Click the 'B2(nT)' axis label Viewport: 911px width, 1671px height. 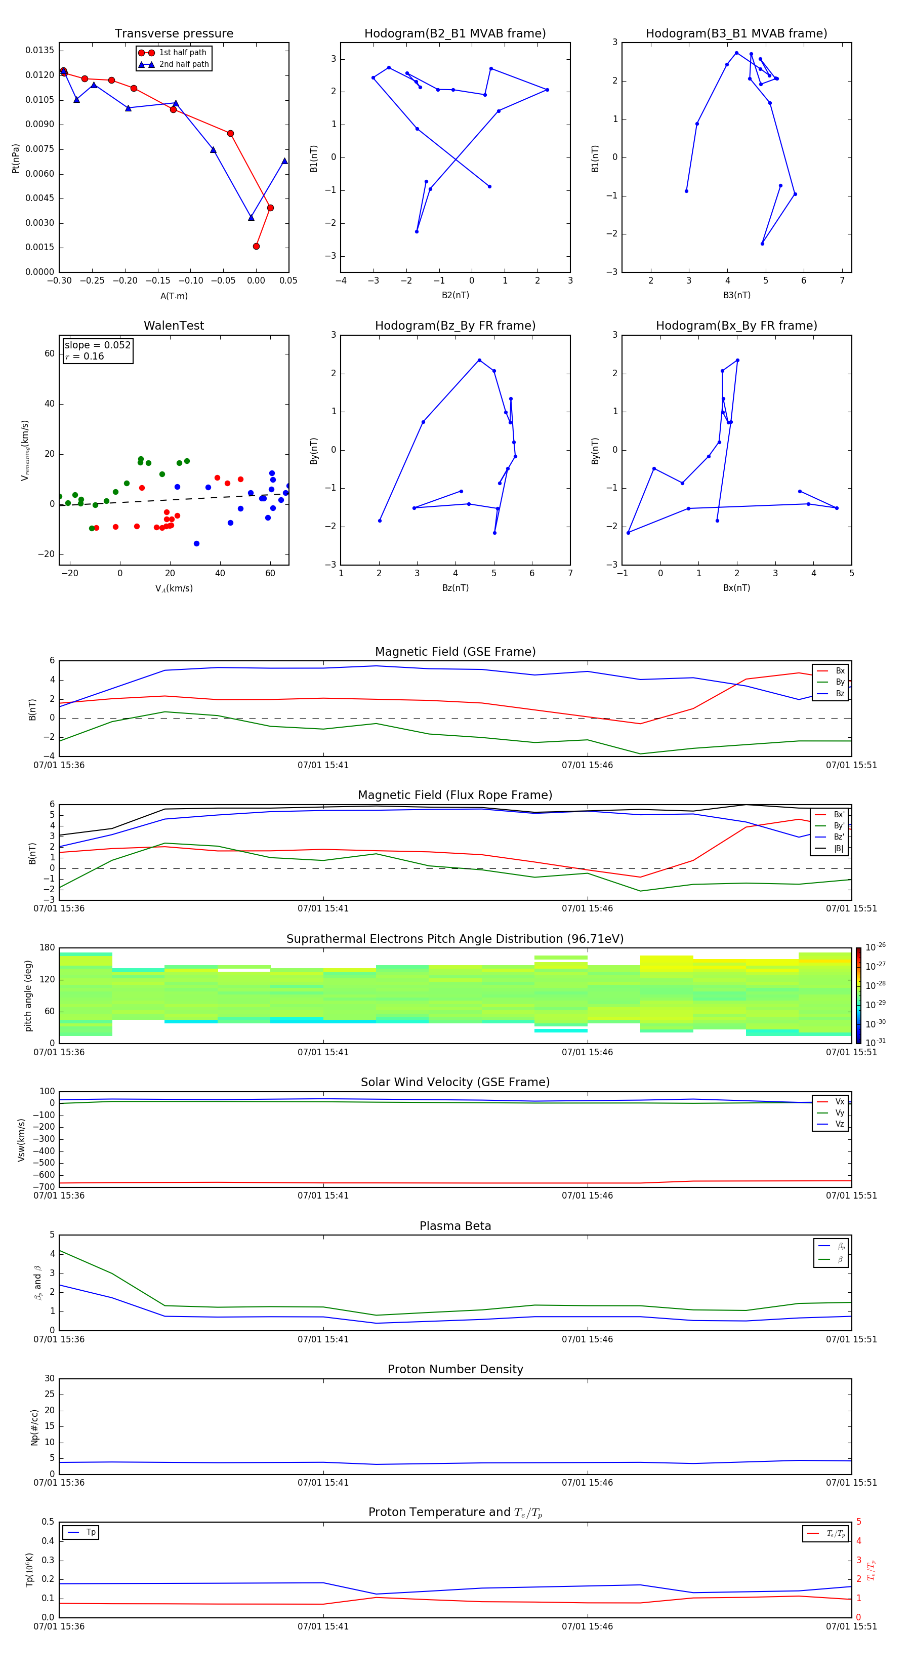click(455, 295)
